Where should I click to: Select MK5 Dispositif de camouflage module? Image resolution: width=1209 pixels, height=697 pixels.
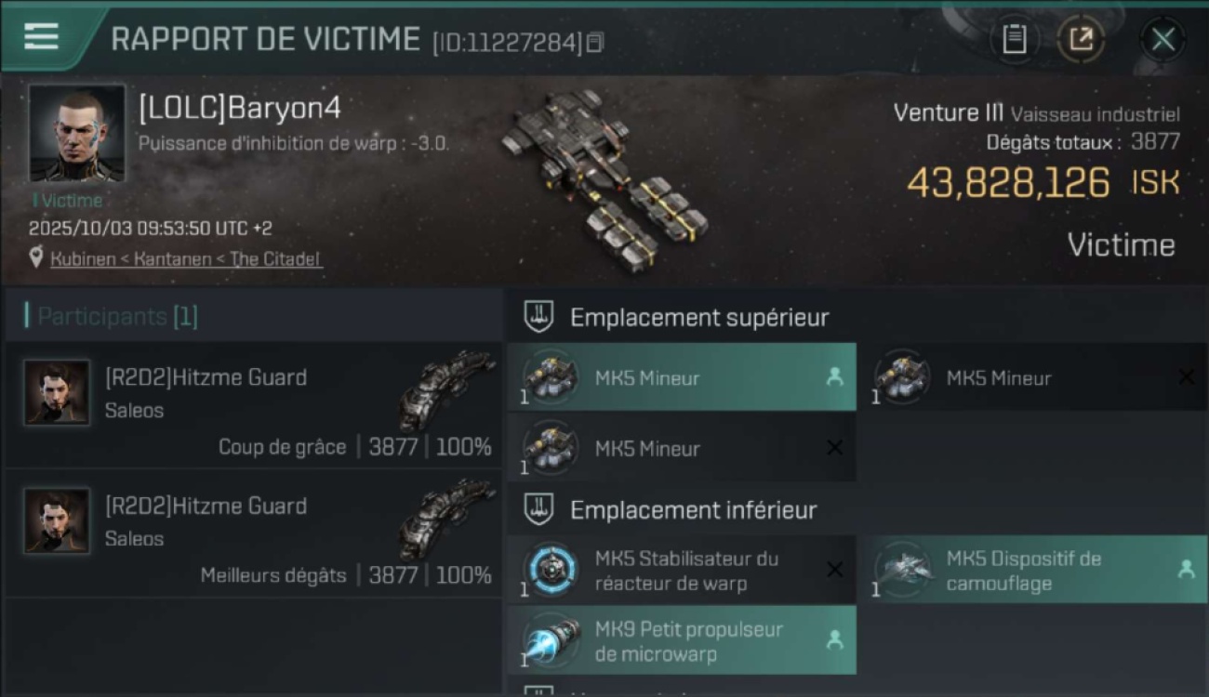point(1032,570)
